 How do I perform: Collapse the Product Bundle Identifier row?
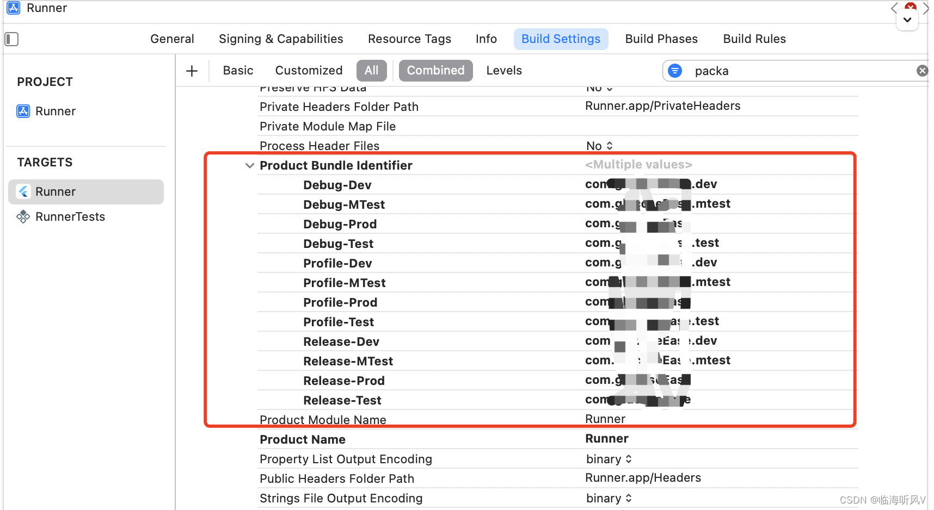(x=250, y=166)
